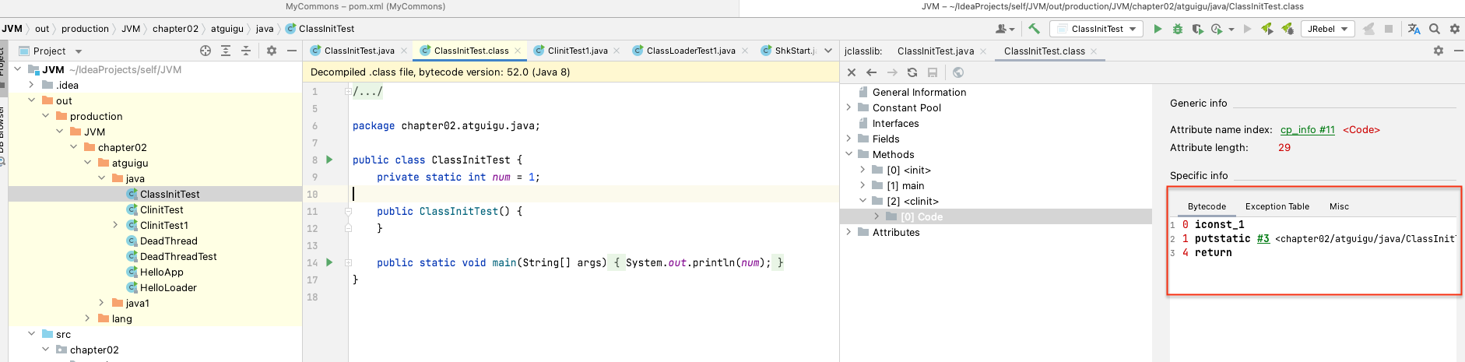This screenshot has width=1465, height=362.
Task: Select Bytecode tab in Specific info
Action: click(x=1207, y=206)
